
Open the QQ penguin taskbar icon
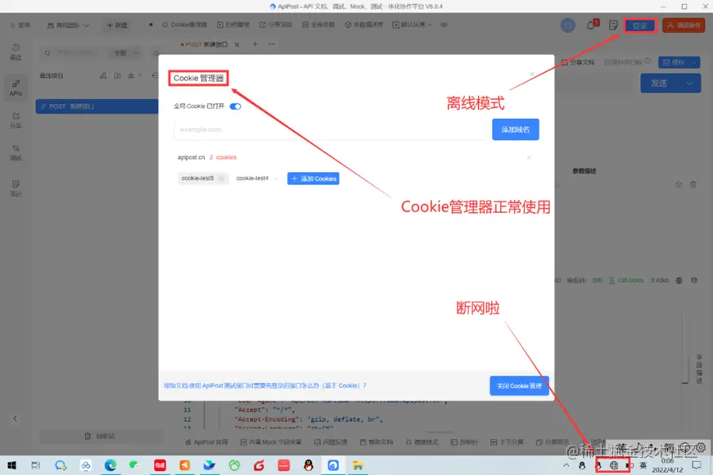(x=309, y=465)
